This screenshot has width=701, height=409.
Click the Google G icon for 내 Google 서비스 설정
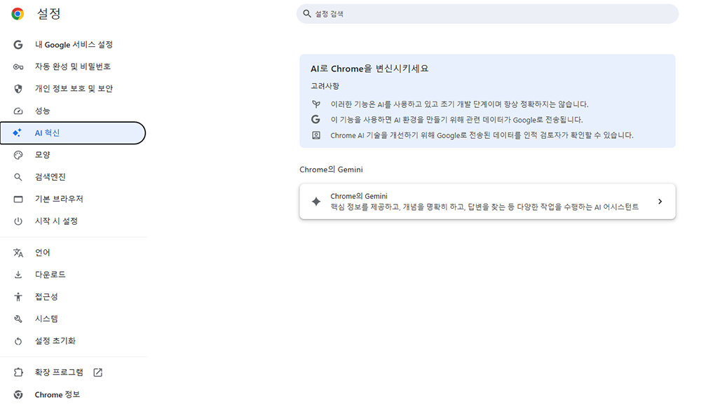tap(18, 45)
